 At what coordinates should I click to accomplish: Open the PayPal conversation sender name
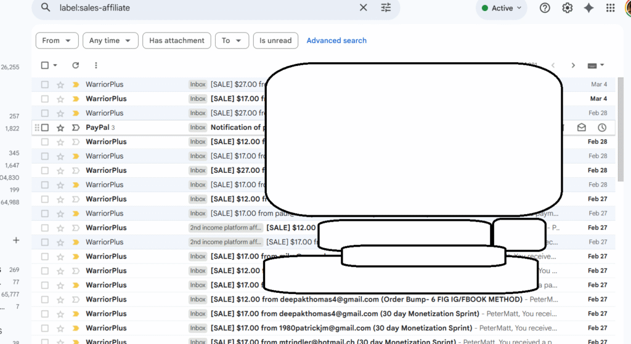pos(97,127)
